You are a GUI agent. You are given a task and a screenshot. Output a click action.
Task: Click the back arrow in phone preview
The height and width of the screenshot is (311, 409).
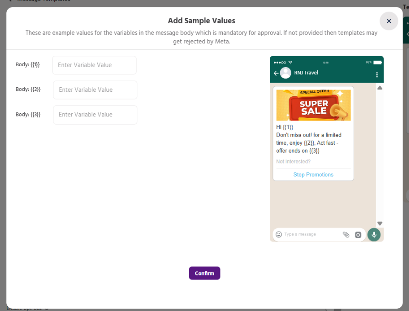click(276, 74)
